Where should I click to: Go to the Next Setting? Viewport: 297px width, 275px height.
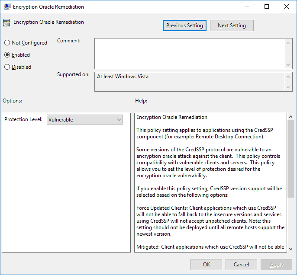232,26
